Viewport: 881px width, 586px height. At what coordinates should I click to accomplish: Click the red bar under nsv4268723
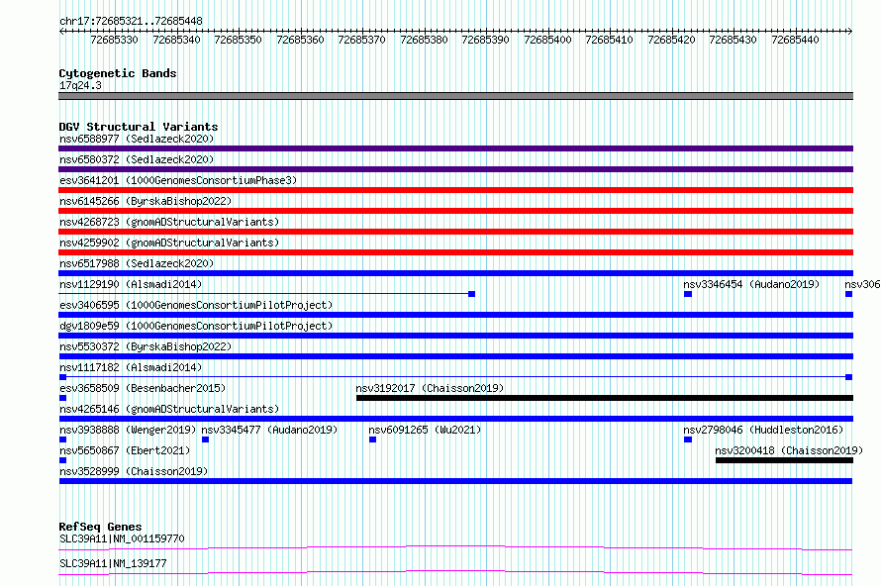455,232
